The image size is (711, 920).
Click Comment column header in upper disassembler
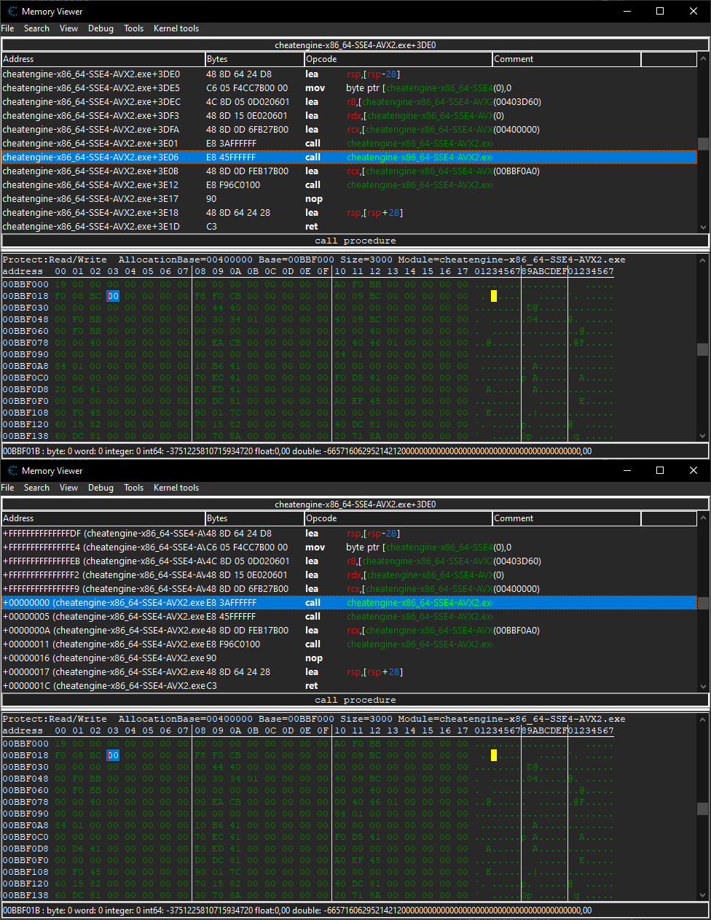click(566, 59)
